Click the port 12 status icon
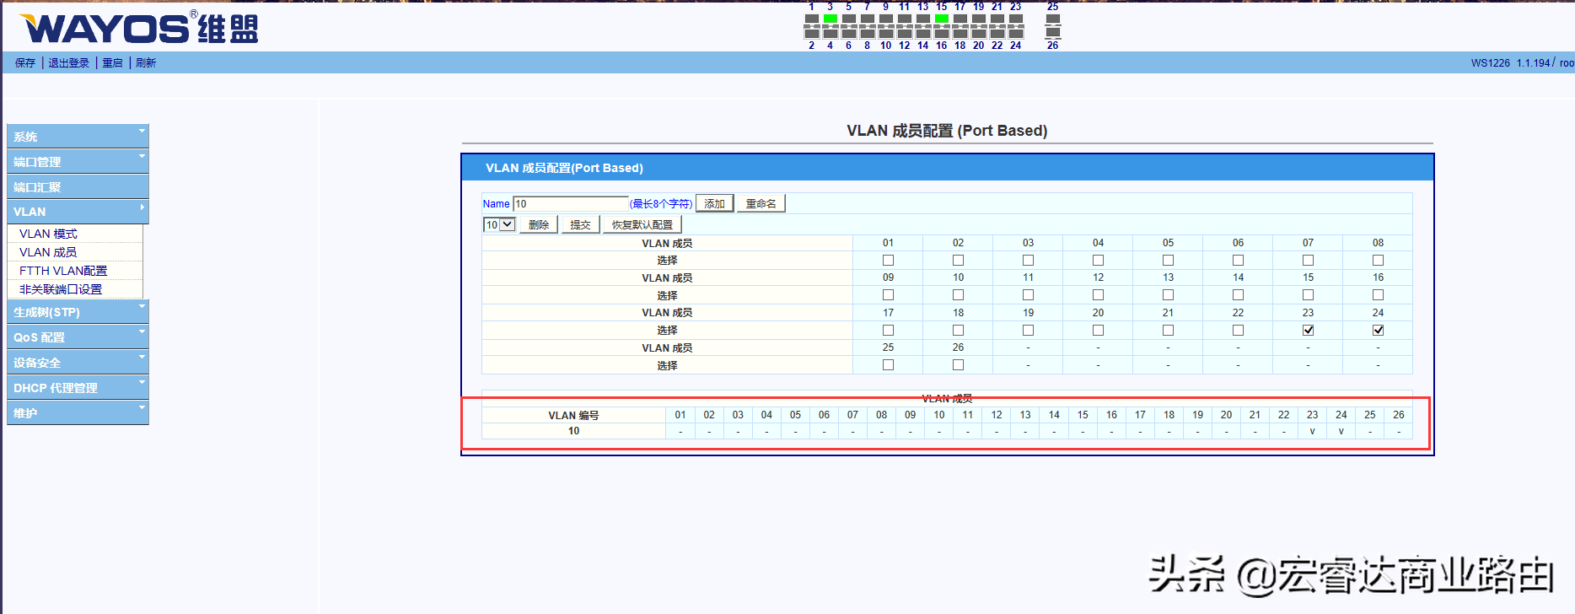 click(x=905, y=34)
